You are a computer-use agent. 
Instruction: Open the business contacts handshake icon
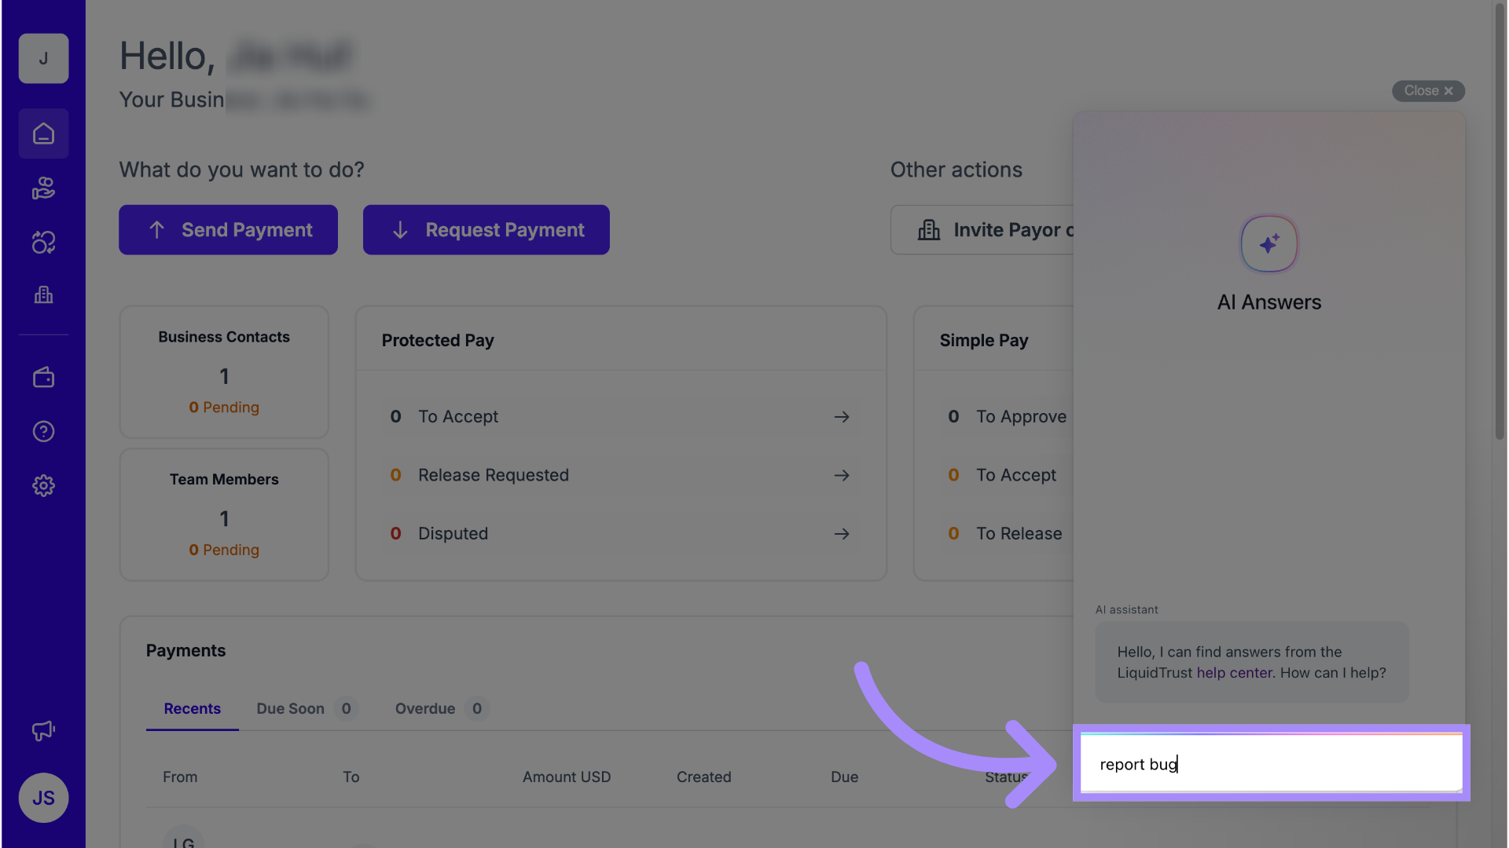(43, 188)
